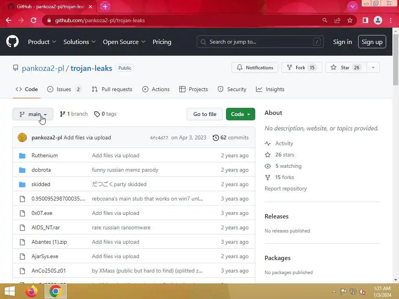The image size is (399, 299).
Task: Star the trojan-leaks repository
Action: pos(346,68)
